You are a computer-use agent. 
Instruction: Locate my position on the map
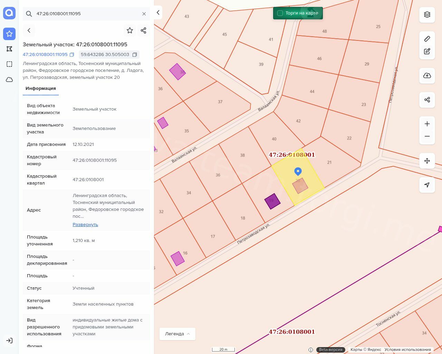tap(427, 185)
